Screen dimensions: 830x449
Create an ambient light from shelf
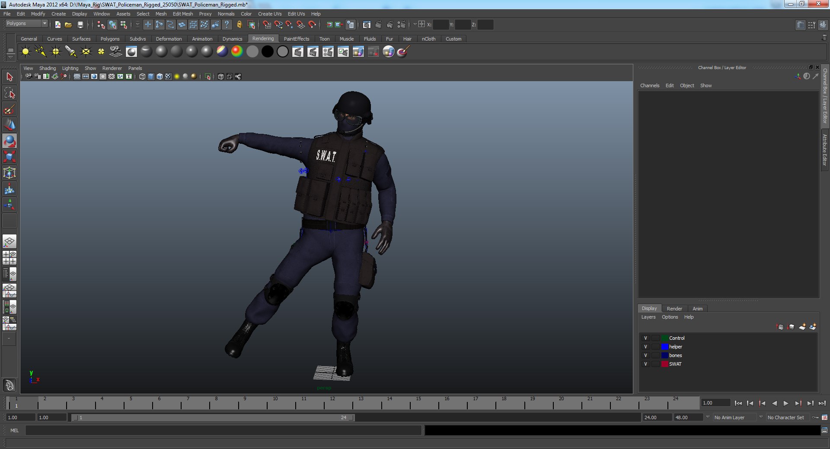[26, 52]
